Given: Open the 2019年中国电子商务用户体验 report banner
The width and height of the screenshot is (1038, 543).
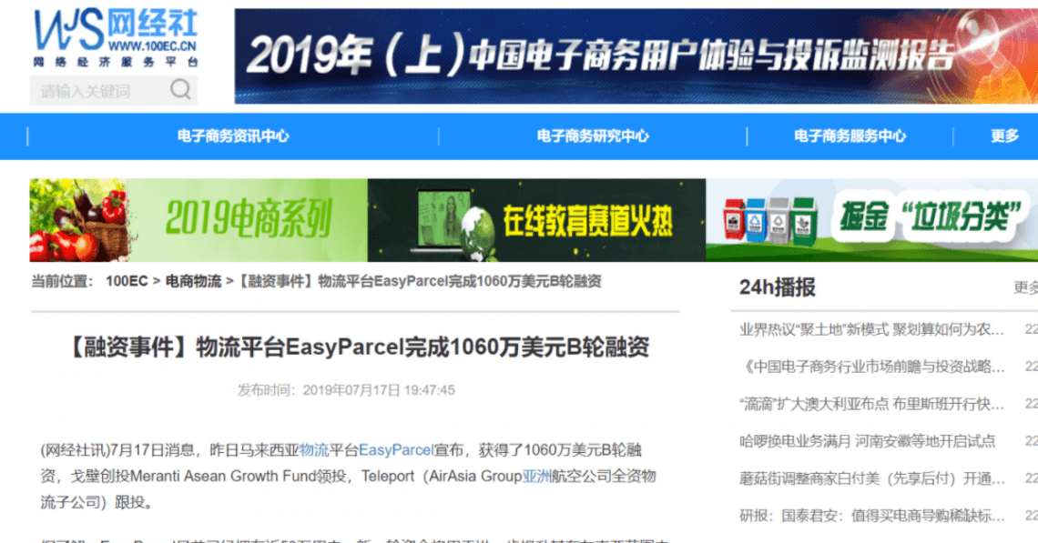Looking at the screenshot, I should point(636,56).
